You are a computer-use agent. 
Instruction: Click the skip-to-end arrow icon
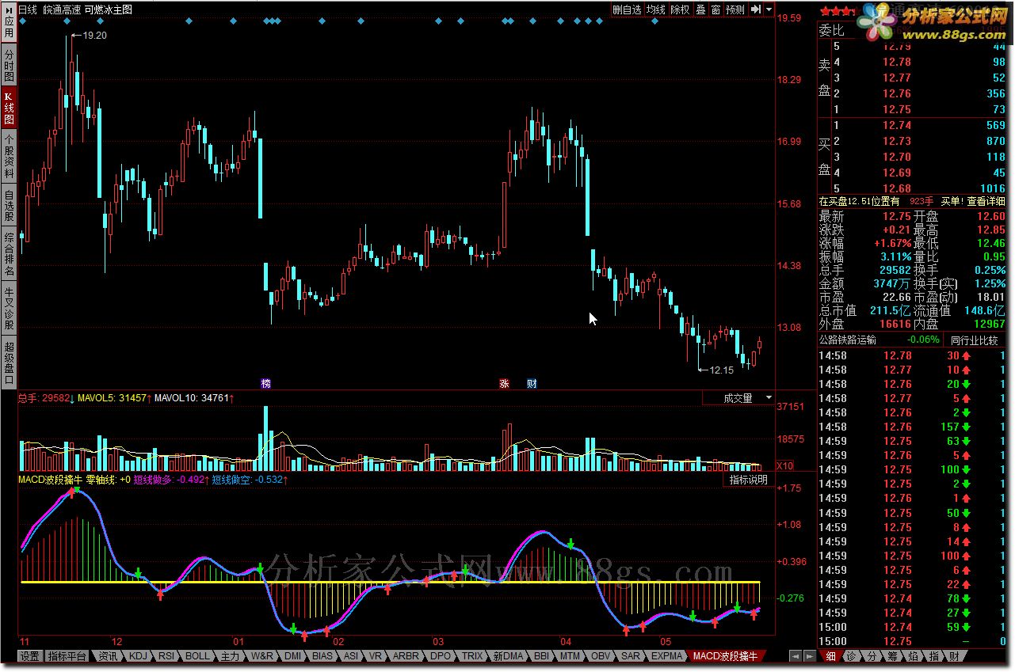[x=756, y=9]
